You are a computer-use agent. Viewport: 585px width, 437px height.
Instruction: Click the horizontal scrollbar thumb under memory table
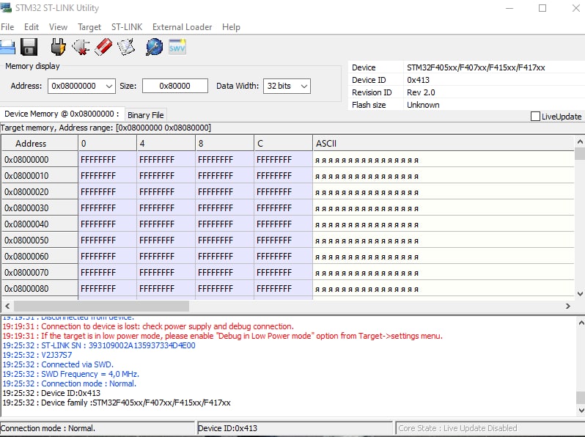[x=101, y=306]
